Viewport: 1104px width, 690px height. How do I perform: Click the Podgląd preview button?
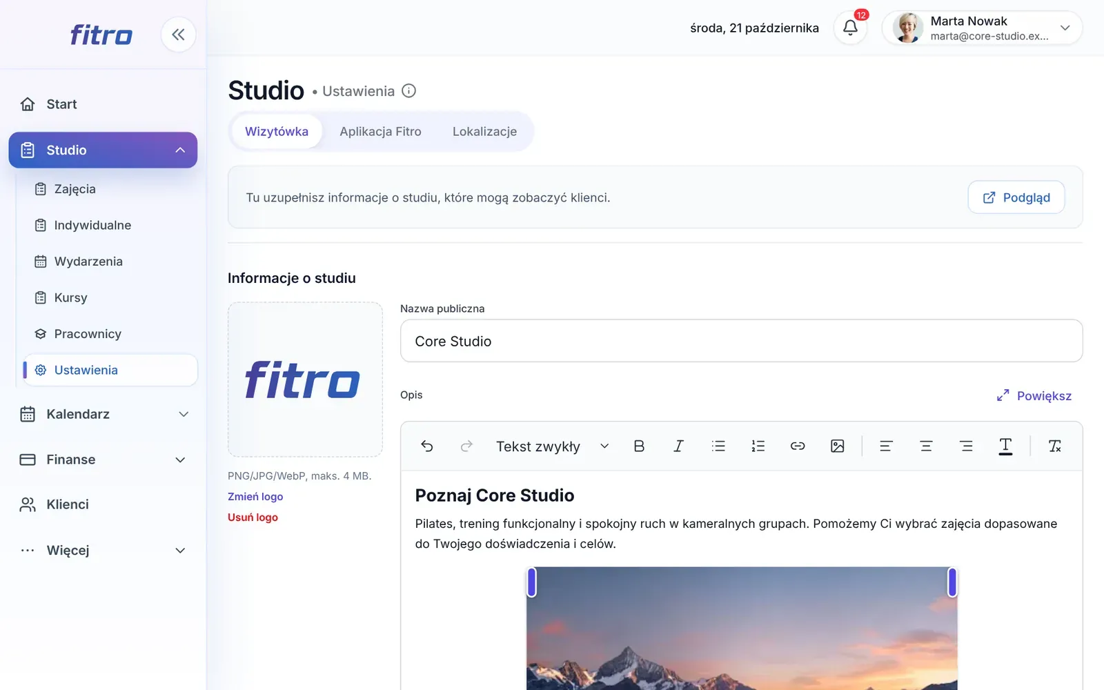[x=1016, y=197]
